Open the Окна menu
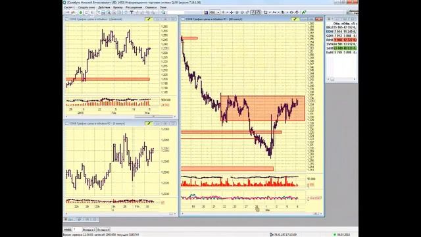This screenshot has width=421, height=237. point(163,7)
